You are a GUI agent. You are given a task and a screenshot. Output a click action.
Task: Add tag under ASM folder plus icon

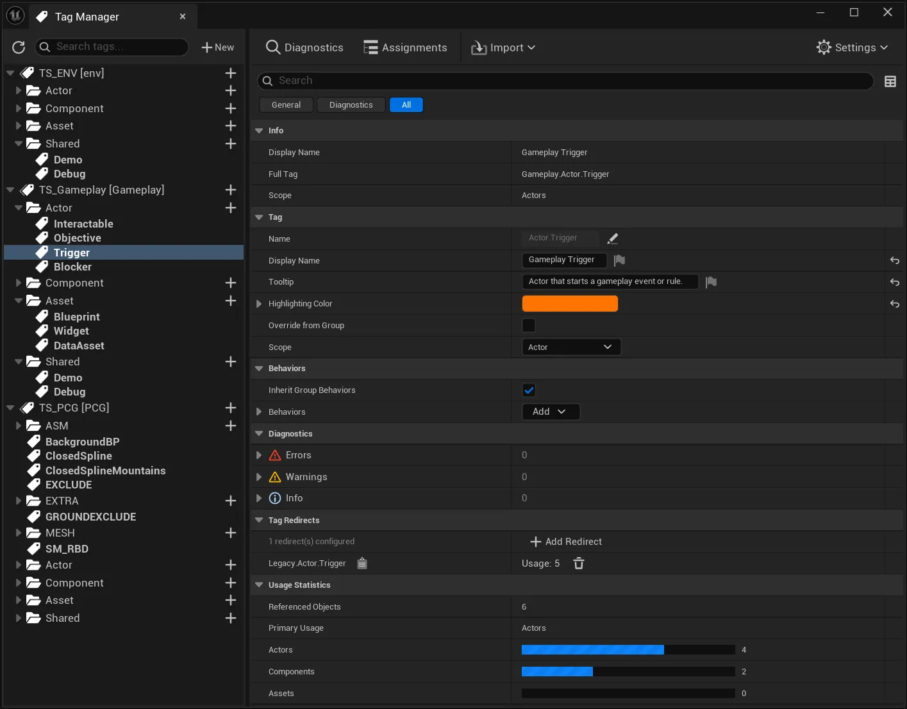pyautogui.click(x=231, y=426)
